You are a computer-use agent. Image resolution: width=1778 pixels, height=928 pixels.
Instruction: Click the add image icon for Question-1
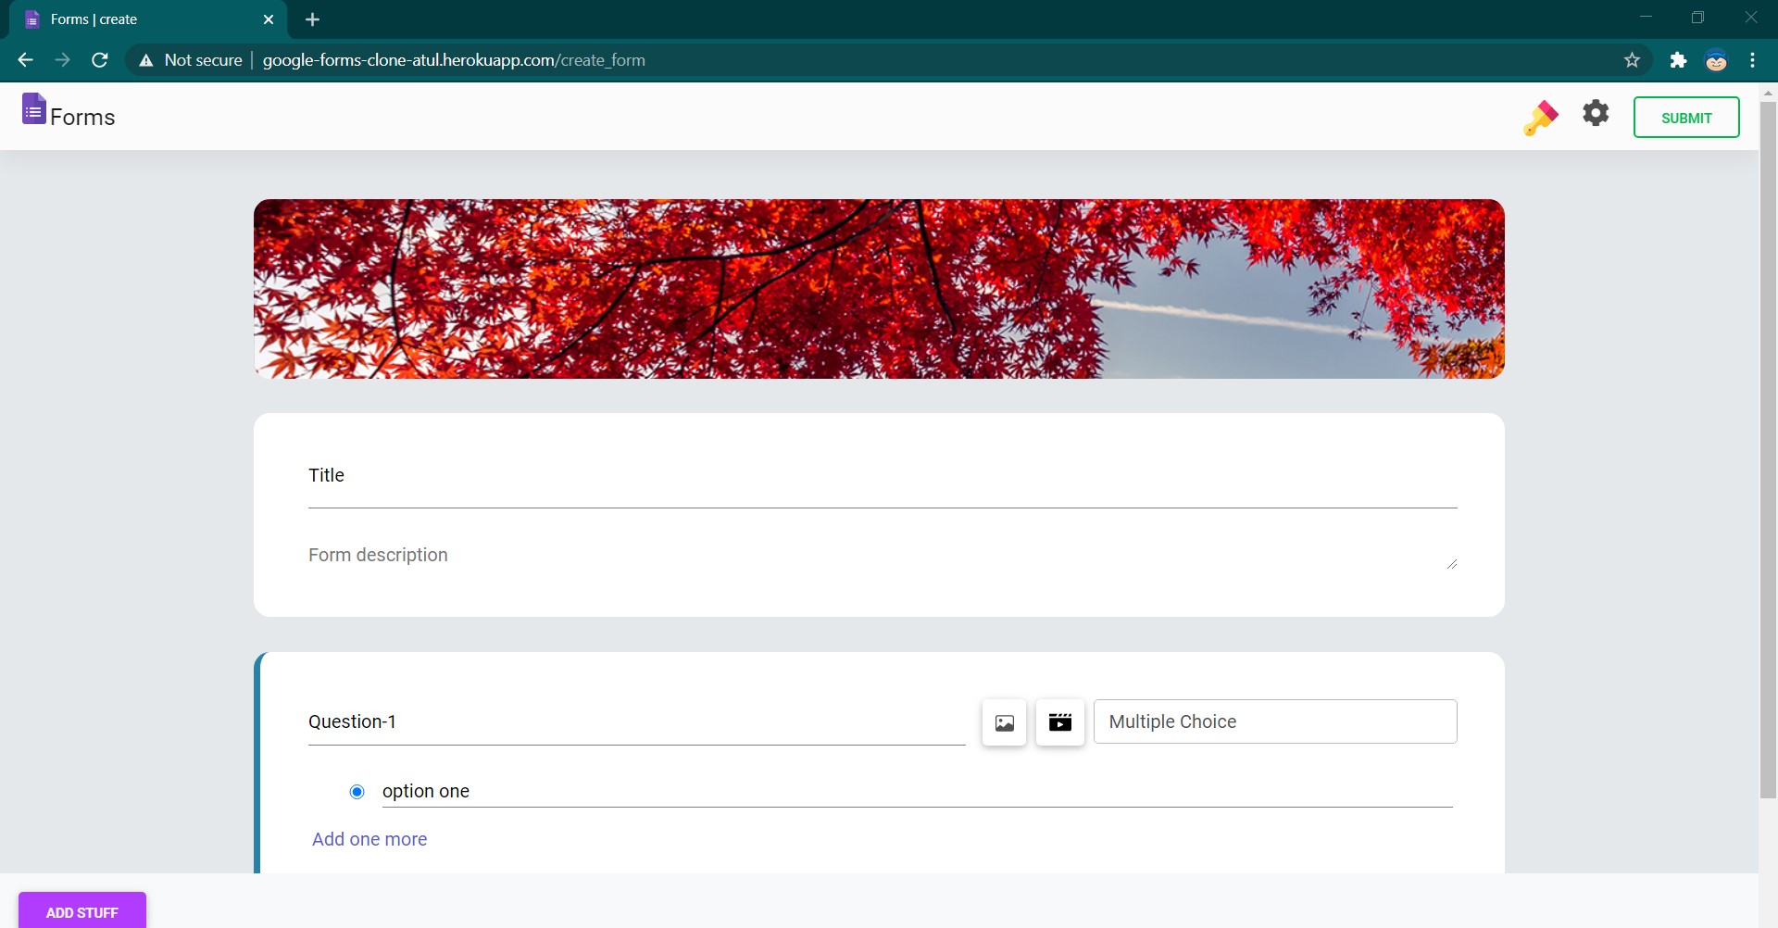coord(1004,722)
